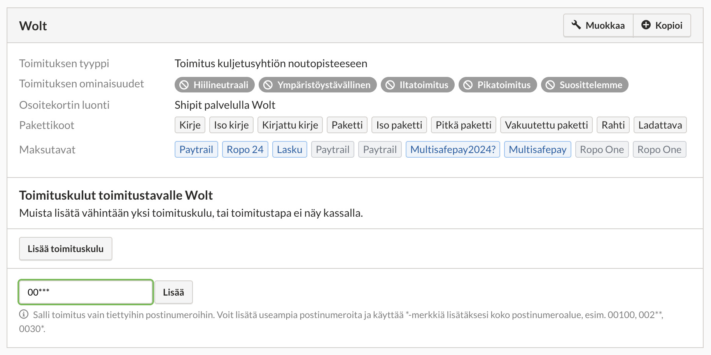Click the wrench icon on Muokkaa

click(576, 25)
